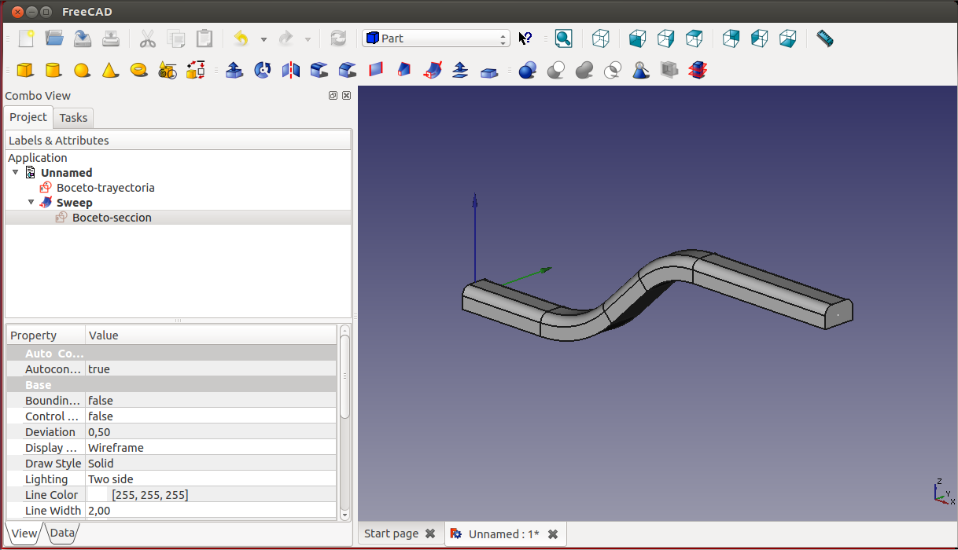This screenshot has height=550, width=958.
Task: Close the Start page tab
Action: click(430, 533)
